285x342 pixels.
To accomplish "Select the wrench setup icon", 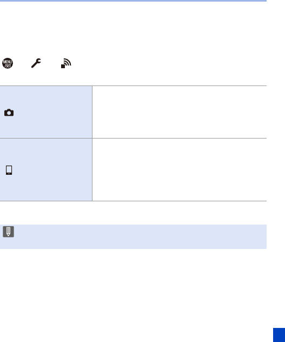I will tap(36, 63).
